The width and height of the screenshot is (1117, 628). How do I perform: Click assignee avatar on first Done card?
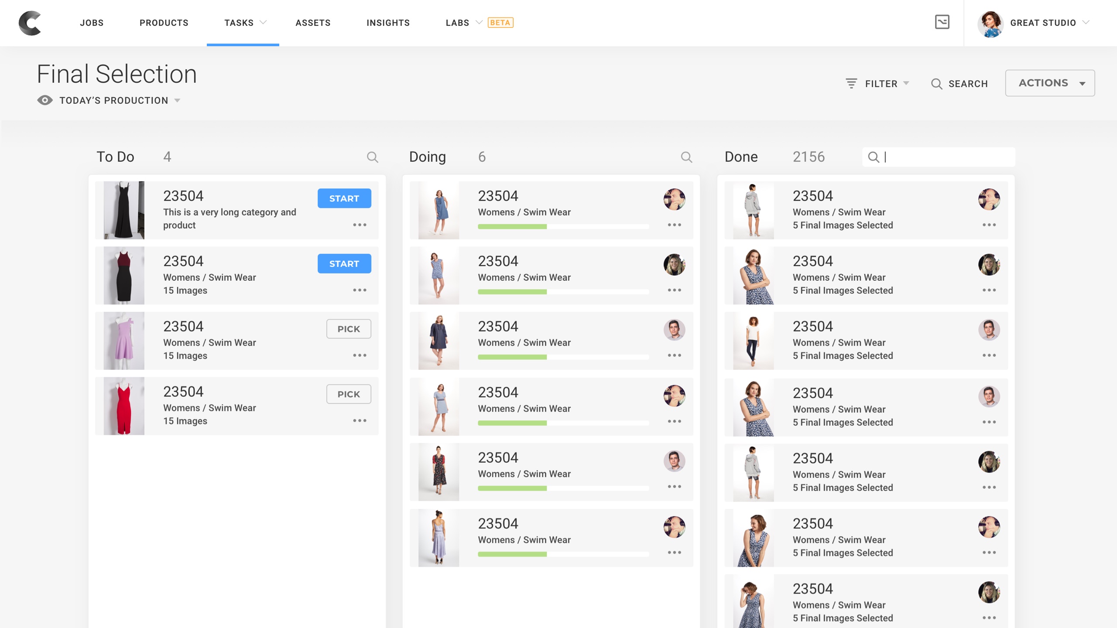click(989, 199)
